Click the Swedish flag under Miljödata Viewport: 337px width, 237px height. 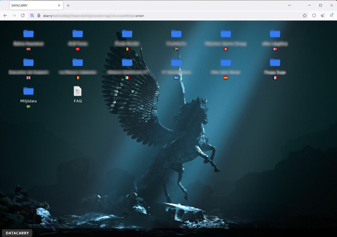[28, 106]
